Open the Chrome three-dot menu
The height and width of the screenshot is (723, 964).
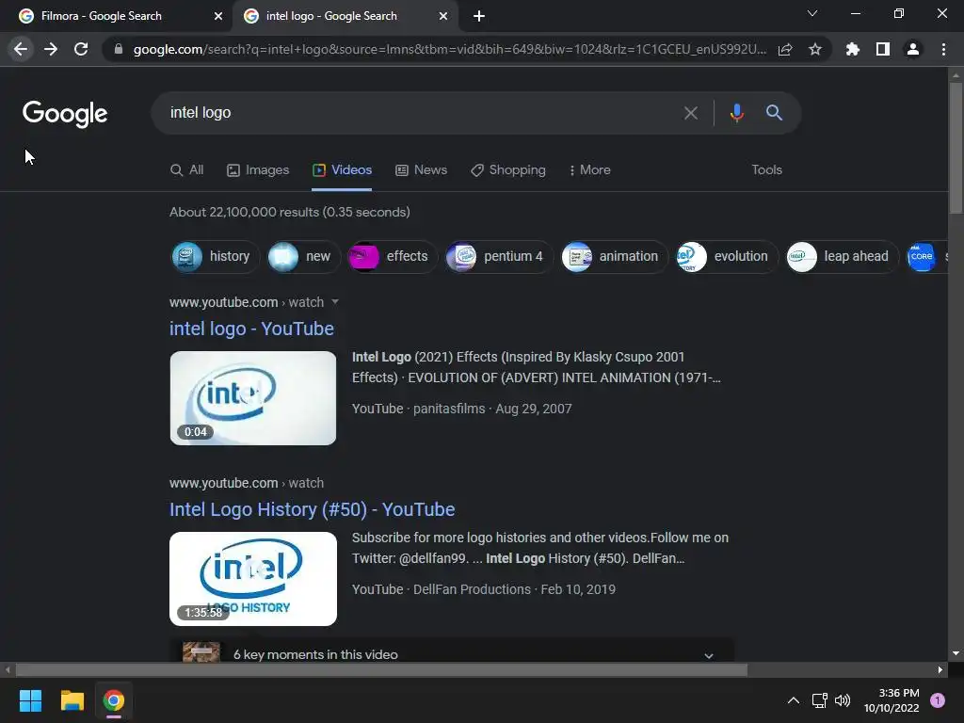pyautogui.click(x=943, y=49)
